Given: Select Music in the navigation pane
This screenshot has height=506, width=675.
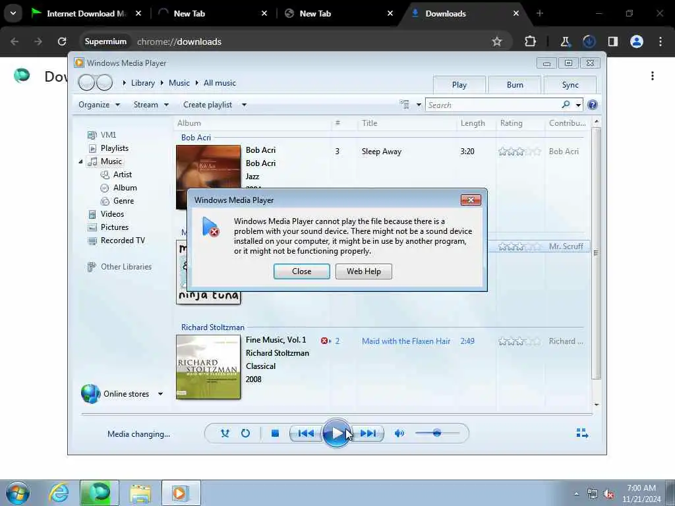Looking at the screenshot, I should pos(111,161).
